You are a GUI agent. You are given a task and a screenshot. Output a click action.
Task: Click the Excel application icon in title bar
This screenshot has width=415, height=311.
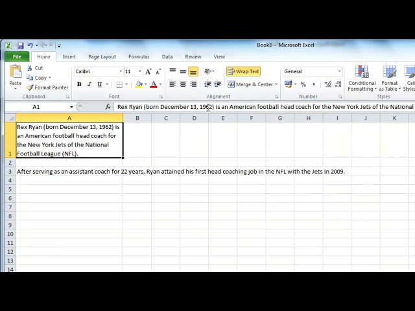(x=8, y=45)
